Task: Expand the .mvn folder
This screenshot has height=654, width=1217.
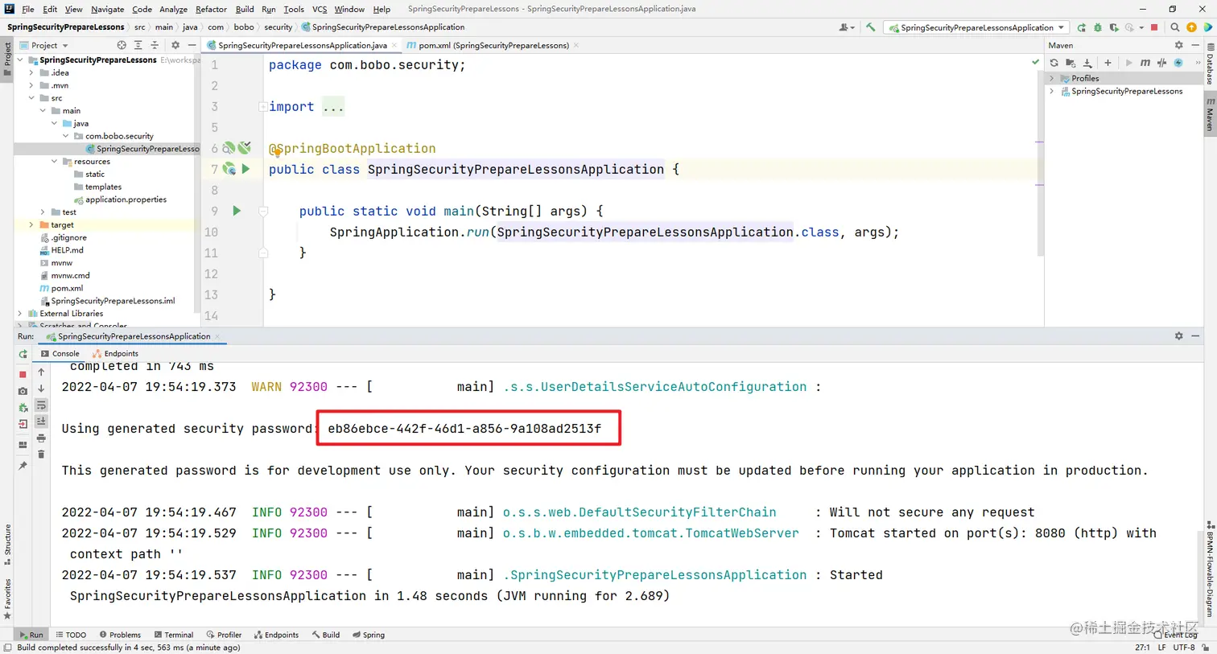Action: [x=31, y=85]
